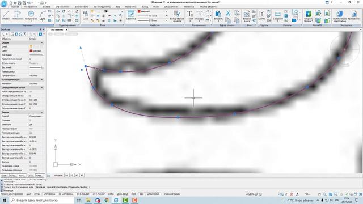Click the Print icon in quick access toolbar
Image resolution: width=363 pixels, height=204 pixels.
[42, 3]
